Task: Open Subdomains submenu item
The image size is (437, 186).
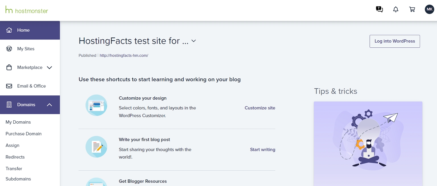Action: point(18,179)
